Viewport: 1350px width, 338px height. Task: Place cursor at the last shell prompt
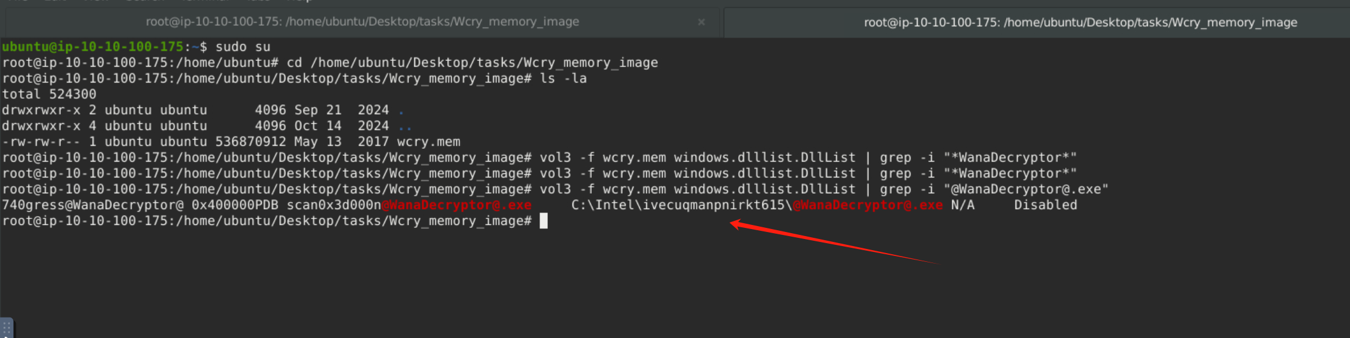click(543, 221)
